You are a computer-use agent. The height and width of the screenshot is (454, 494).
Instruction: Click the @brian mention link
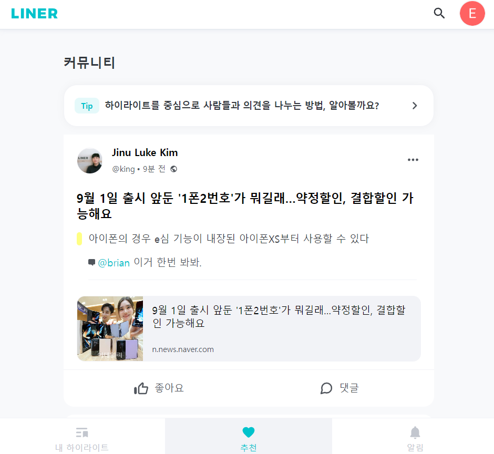click(x=114, y=263)
